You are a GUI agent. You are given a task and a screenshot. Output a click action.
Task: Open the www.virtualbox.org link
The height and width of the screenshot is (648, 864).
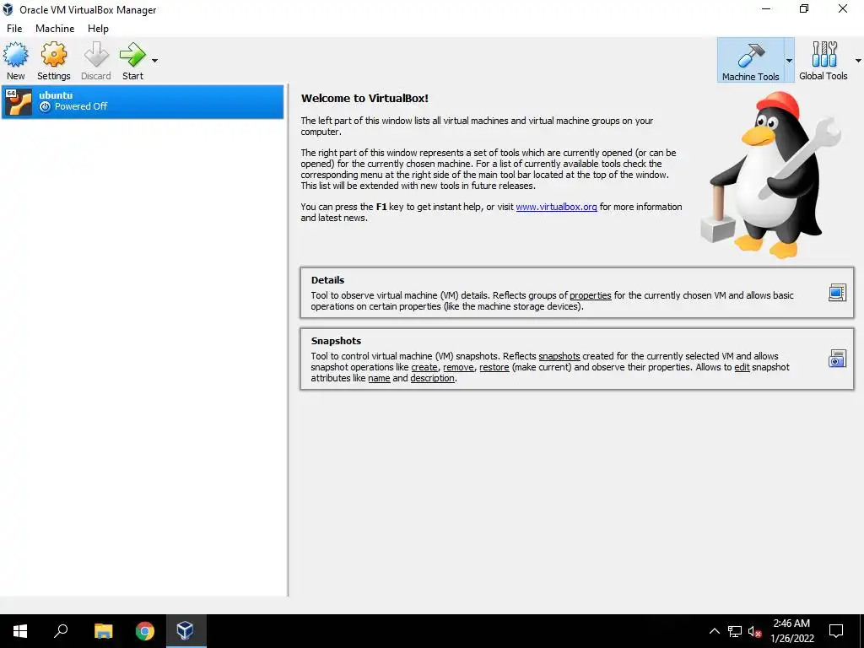click(x=556, y=207)
